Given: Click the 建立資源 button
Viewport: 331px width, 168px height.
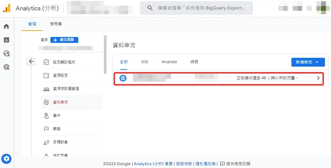Looking at the screenshot, I should coord(64,40).
